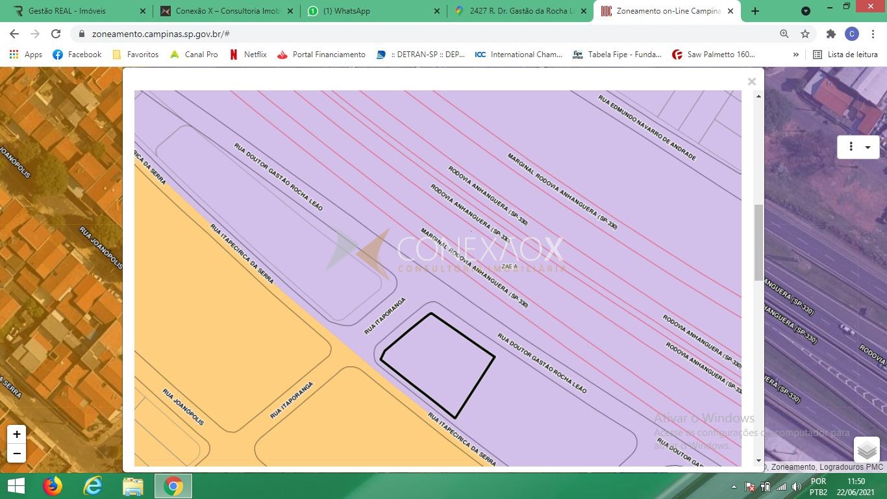Screen dimensions: 887x499
Task: Click the address bar URL
Action: click(160, 34)
